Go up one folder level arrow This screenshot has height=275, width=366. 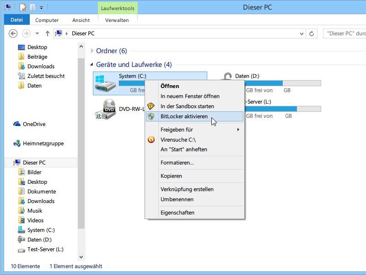[48, 33]
